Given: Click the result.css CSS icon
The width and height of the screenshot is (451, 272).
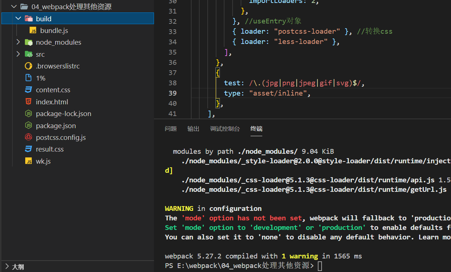Looking at the screenshot, I should point(29,149).
